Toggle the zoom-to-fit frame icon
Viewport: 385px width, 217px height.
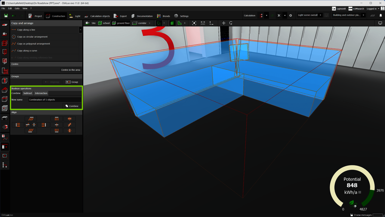click(194, 23)
